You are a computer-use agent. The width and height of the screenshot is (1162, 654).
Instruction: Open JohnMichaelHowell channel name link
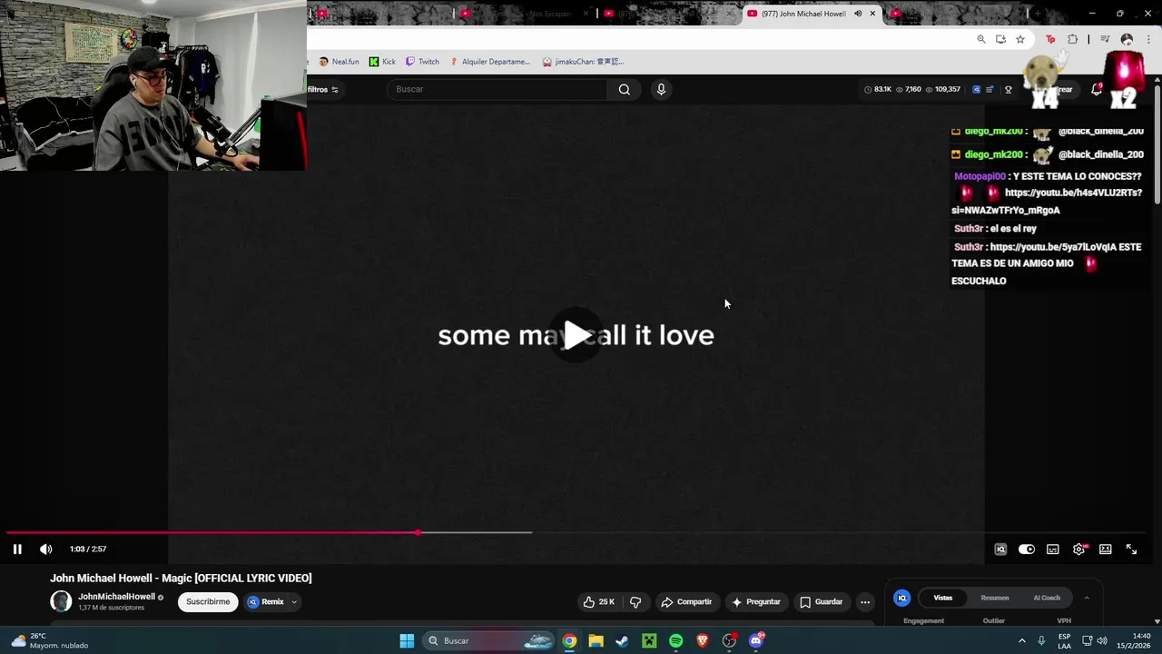pyautogui.click(x=116, y=597)
